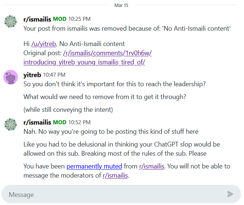The image size is (244, 205).
Task: Click the Mar 15 date divider
Action: 121,5
